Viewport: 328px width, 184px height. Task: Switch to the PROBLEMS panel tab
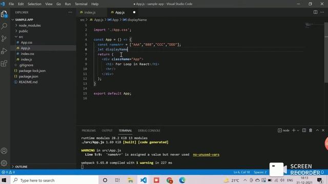89,130
